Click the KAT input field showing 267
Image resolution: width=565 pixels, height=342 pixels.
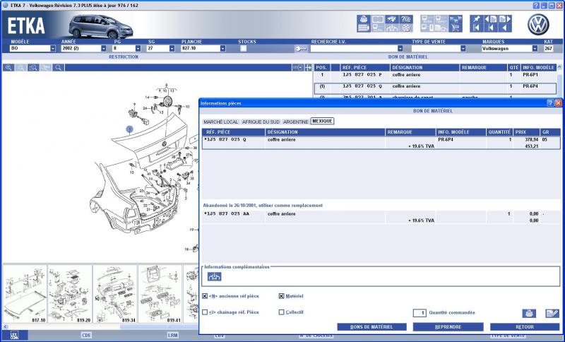click(549, 48)
